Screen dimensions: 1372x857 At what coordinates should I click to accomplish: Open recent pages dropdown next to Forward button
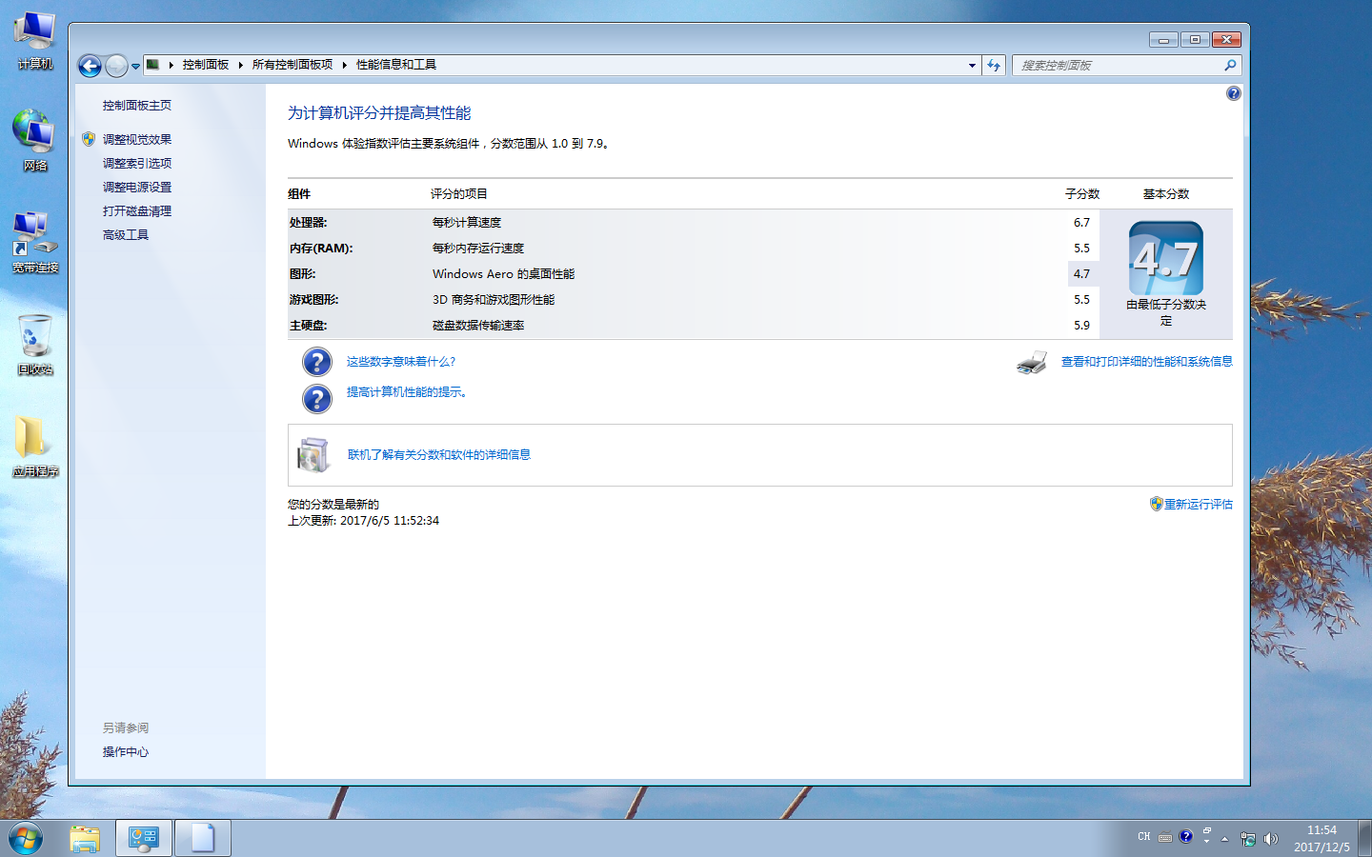pyautogui.click(x=135, y=66)
